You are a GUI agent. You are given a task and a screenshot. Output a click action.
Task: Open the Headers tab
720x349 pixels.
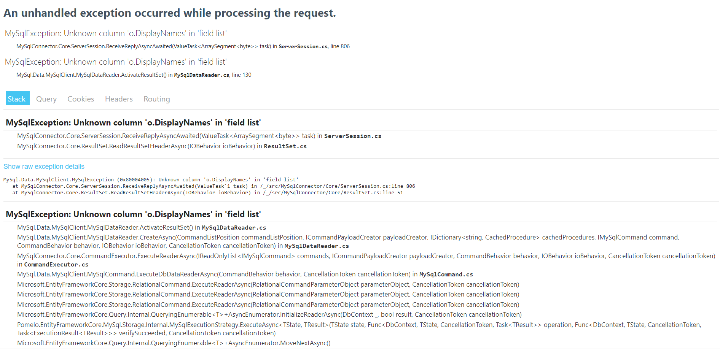[118, 98]
